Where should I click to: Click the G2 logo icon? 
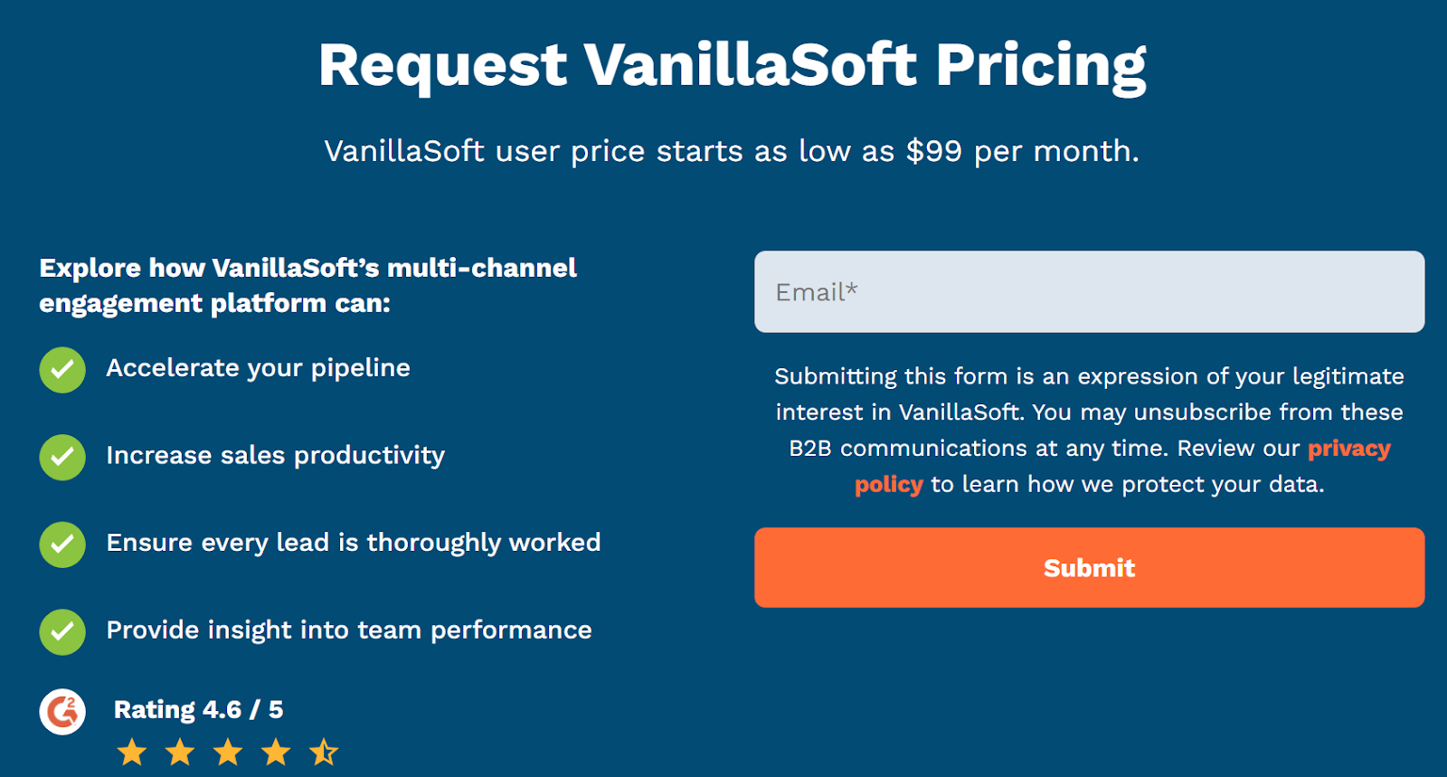click(62, 712)
